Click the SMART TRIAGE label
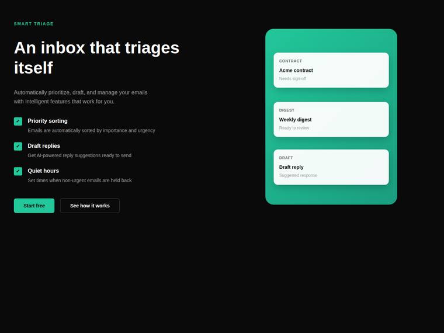 [x=34, y=24]
